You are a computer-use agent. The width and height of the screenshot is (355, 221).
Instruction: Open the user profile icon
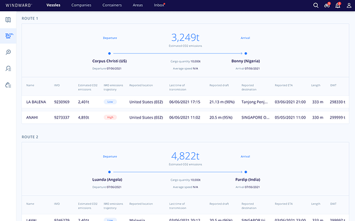[349, 5]
